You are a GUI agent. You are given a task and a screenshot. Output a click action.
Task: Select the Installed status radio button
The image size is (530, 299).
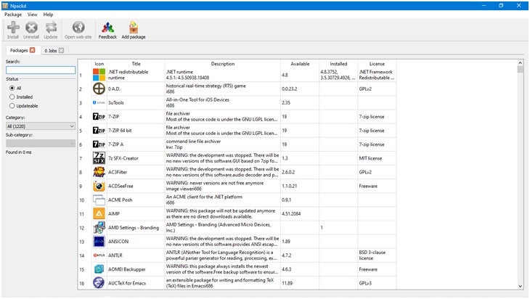click(x=12, y=97)
